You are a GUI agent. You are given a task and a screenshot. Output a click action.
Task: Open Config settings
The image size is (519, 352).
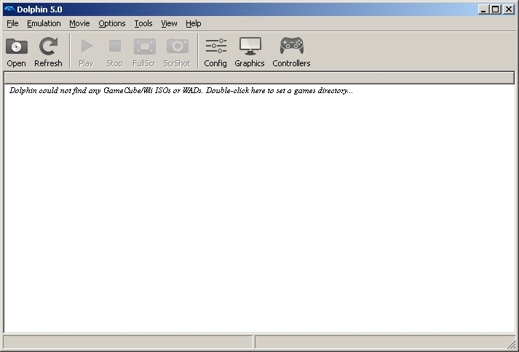[x=215, y=52]
